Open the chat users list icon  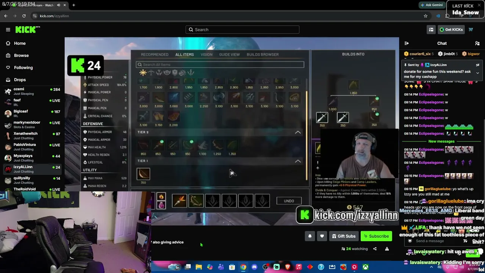tap(477, 43)
